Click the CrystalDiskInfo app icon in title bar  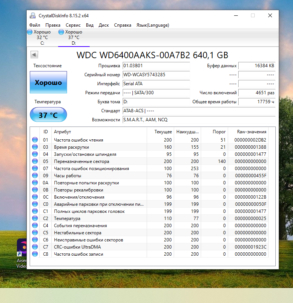pos(33,15)
